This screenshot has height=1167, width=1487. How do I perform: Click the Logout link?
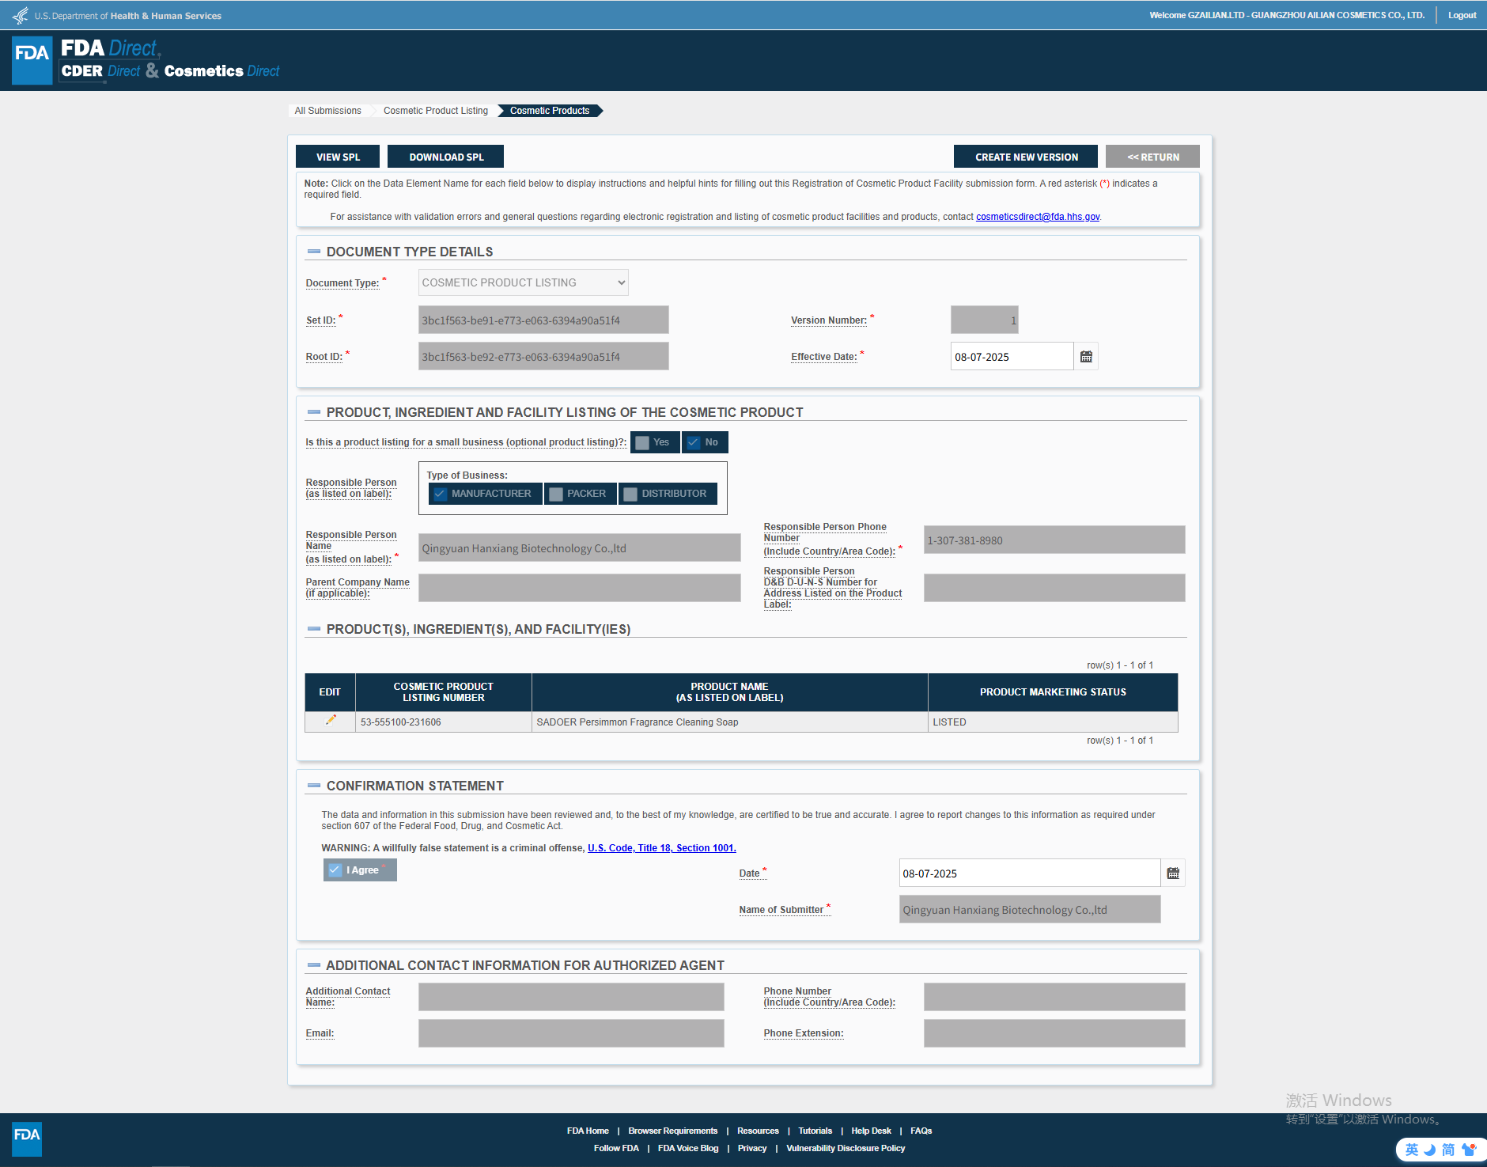(1462, 15)
